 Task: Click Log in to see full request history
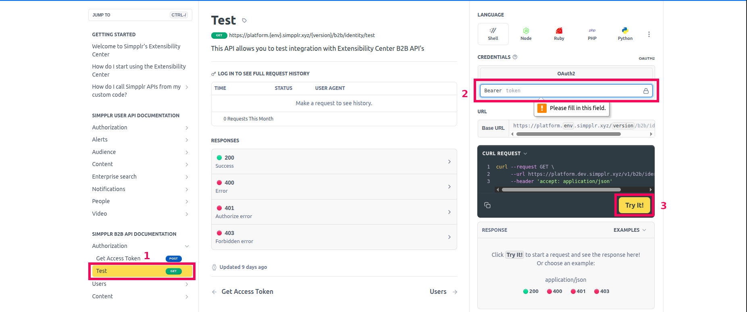pos(264,74)
